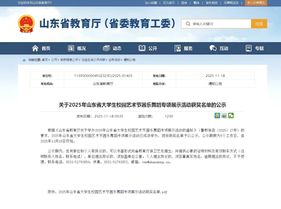The image size is (281, 209).
Task: Click the home icon beside 首页
Action: [x=35, y=48]
